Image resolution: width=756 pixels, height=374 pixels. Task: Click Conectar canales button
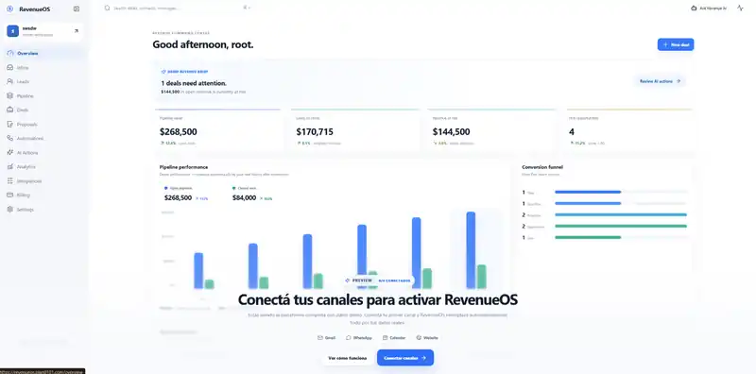coord(405,358)
